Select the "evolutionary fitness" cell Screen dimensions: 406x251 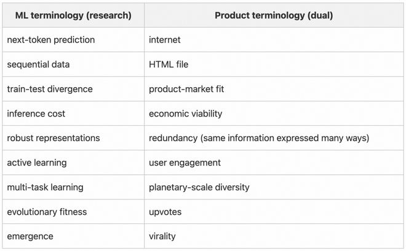pyautogui.click(x=47, y=212)
